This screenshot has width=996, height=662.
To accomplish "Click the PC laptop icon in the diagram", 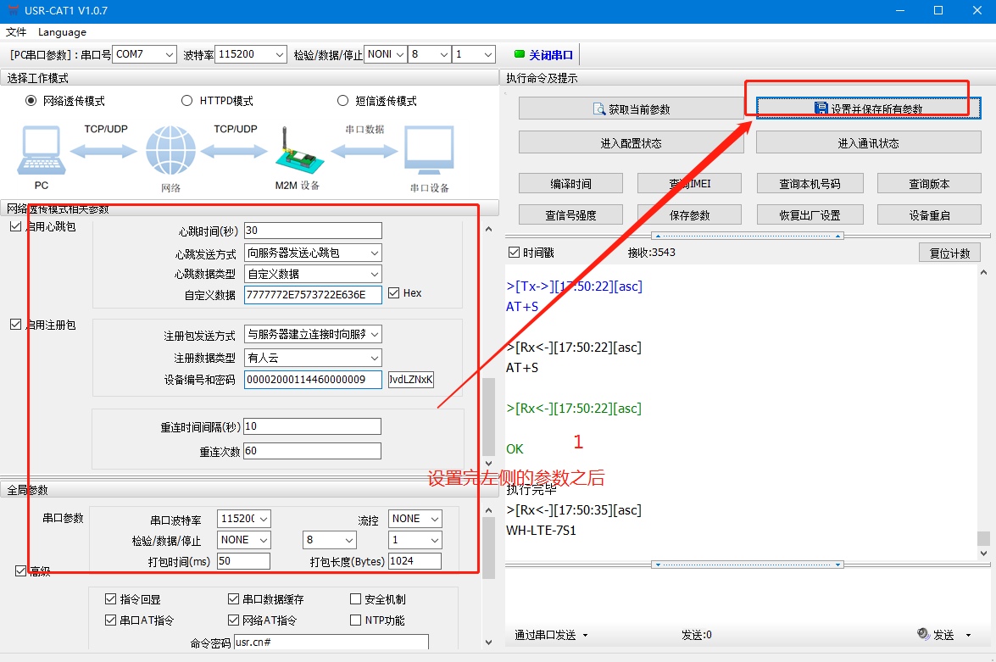I will [x=41, y=150].
